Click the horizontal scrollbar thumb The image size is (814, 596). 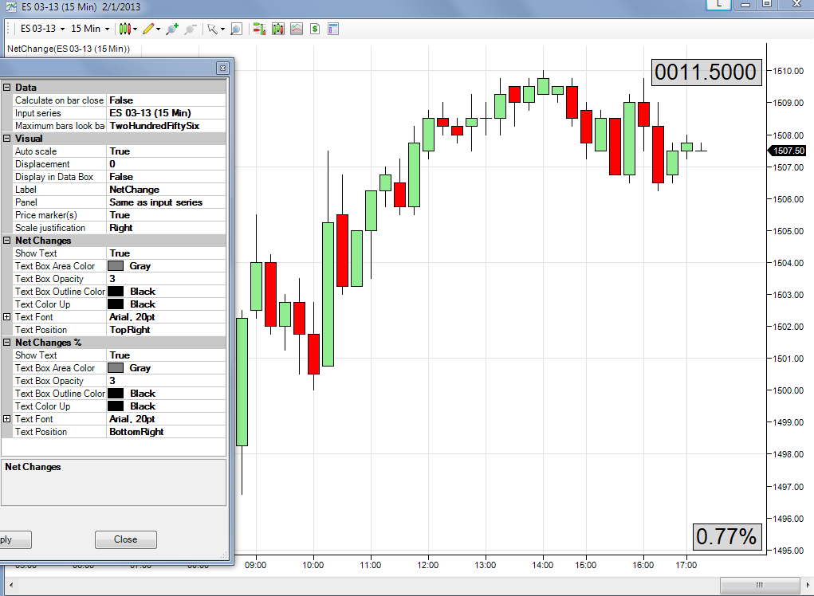click(760, 585)
